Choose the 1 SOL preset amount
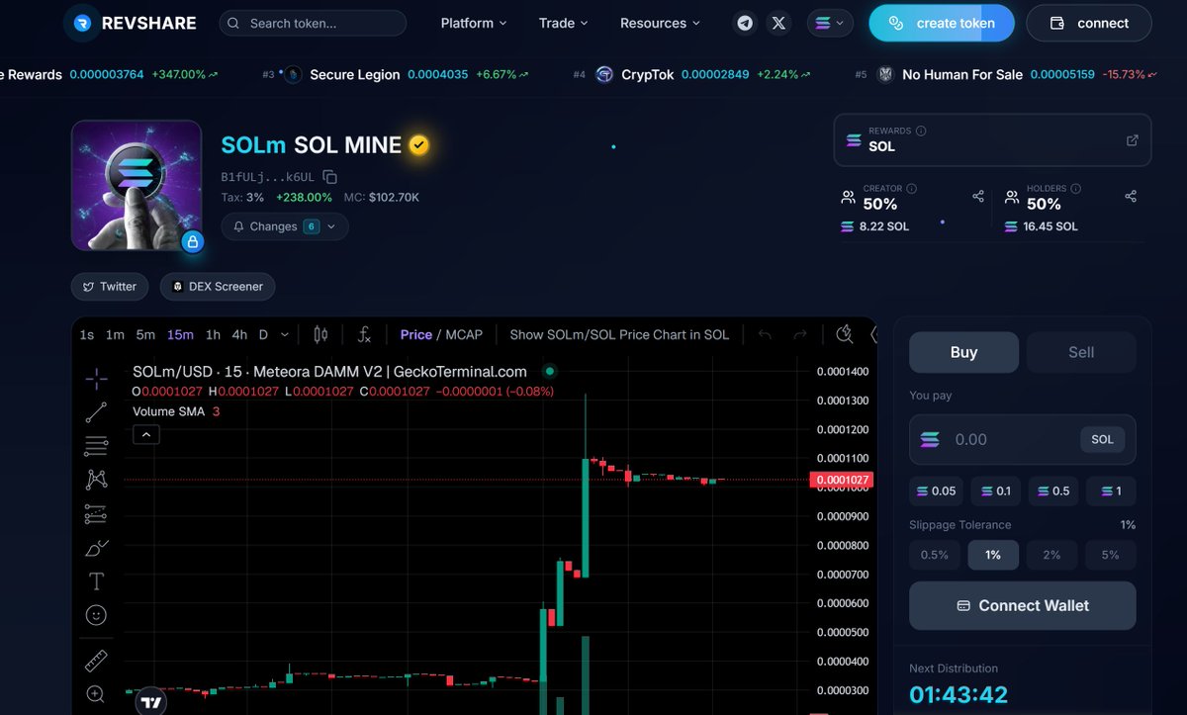 tap(1111, 491)
